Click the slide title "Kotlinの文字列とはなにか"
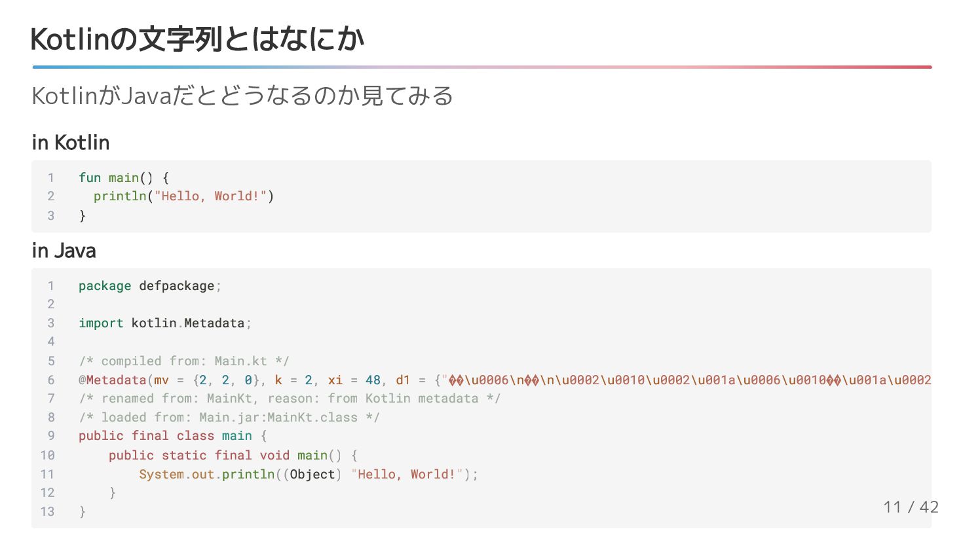The image size is (963, 542). (x=197, y=39)
